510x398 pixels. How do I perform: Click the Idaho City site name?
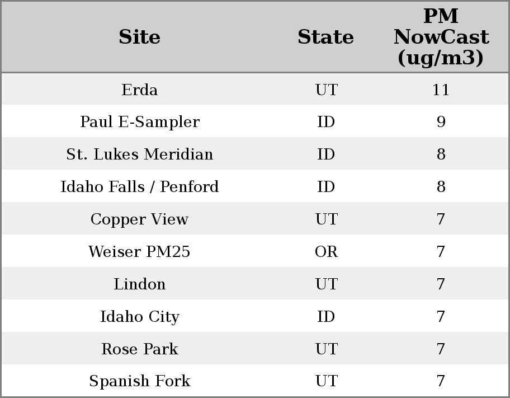pyautogui.click(x=140, y=317)
